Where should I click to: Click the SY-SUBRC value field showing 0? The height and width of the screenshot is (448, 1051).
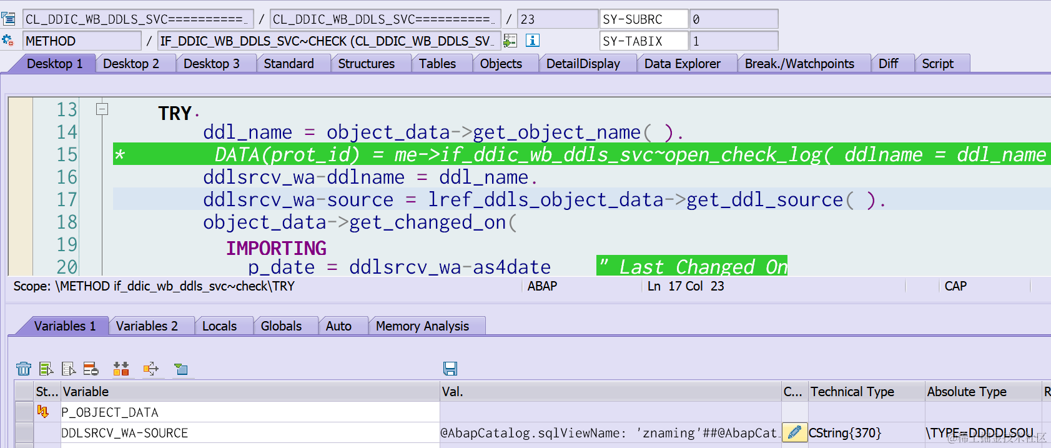pos(734,19)
